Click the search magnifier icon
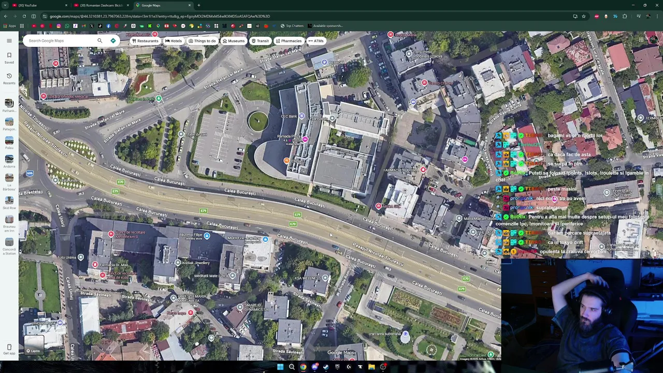 tap(100, 40)
